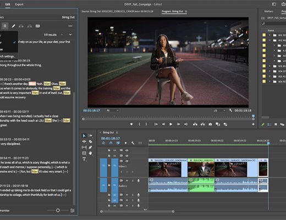Click the timeline horizontal zoom scrollbar

click(137, 211)
